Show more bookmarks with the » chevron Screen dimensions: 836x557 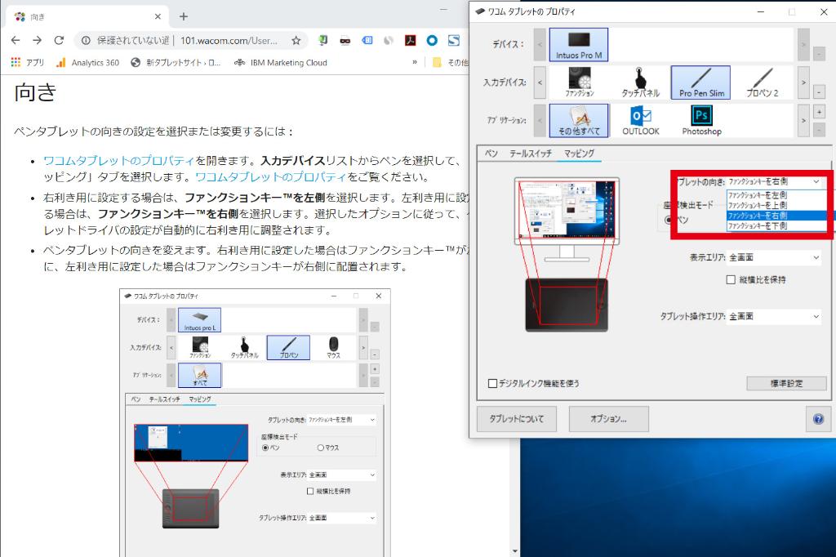coord(415,62)
